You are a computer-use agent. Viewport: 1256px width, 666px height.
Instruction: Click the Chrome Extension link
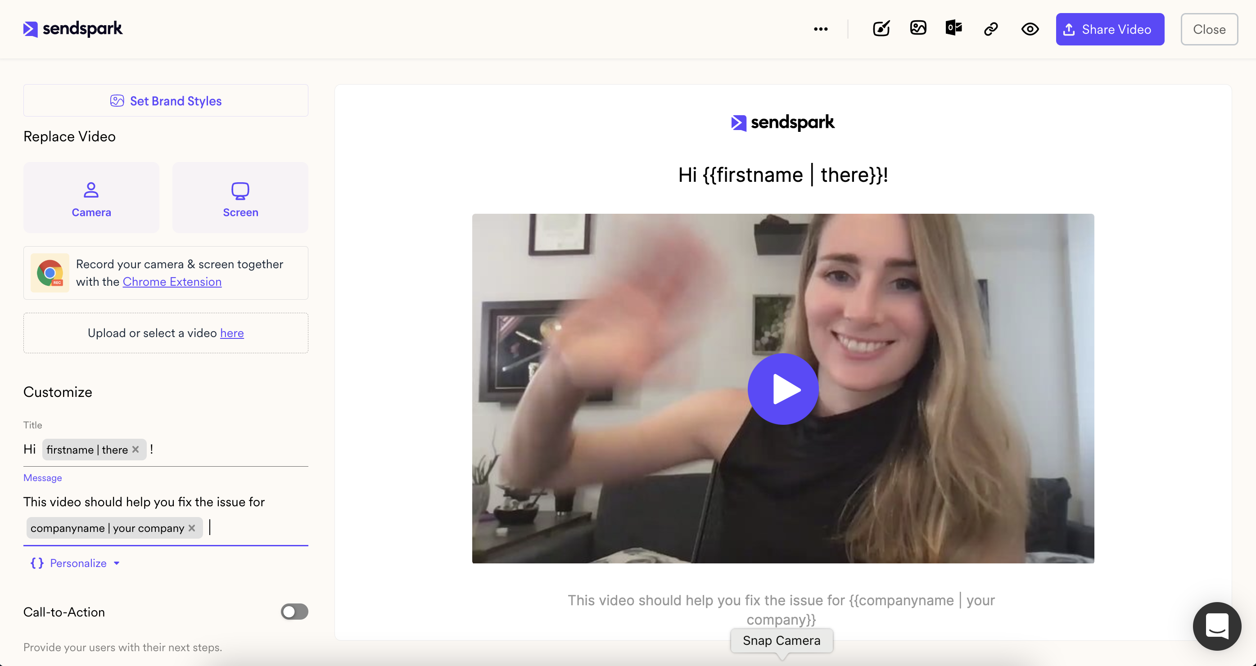pyautogui.click(x=172, y=281)
